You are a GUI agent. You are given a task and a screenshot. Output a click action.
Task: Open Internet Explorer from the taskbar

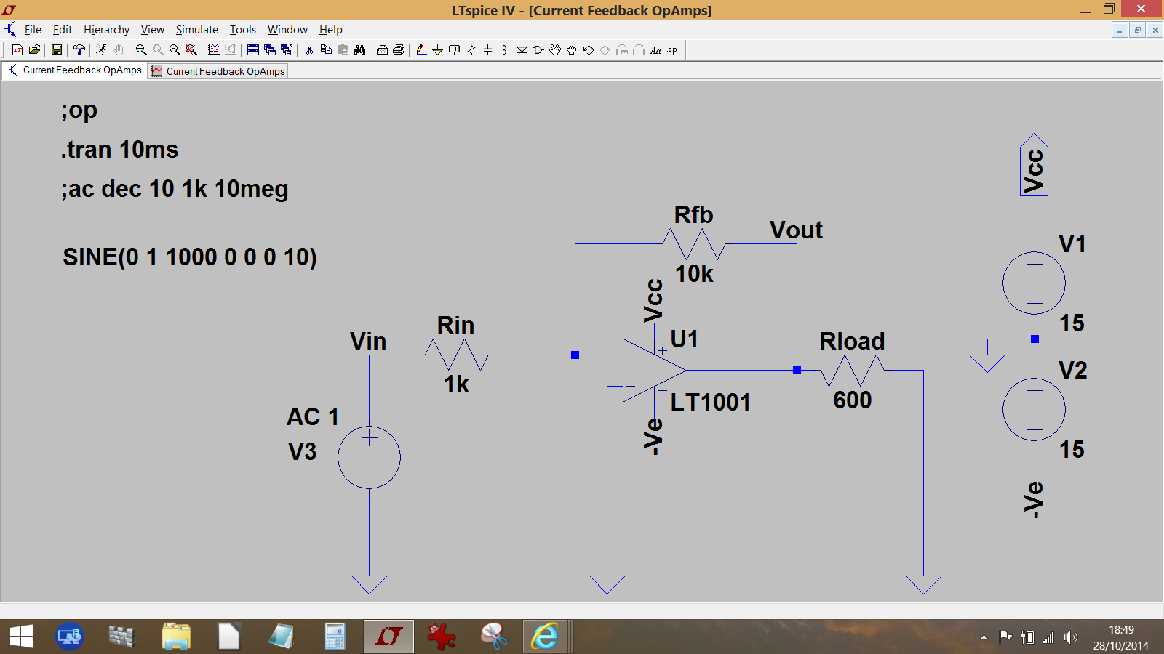coord(545,637)
